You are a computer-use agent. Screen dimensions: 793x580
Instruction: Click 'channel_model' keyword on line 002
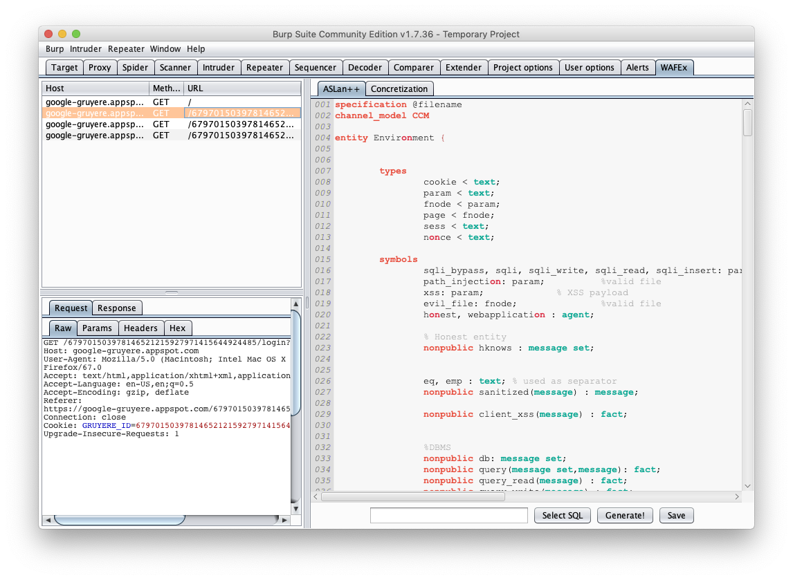[x=371, y=115]
